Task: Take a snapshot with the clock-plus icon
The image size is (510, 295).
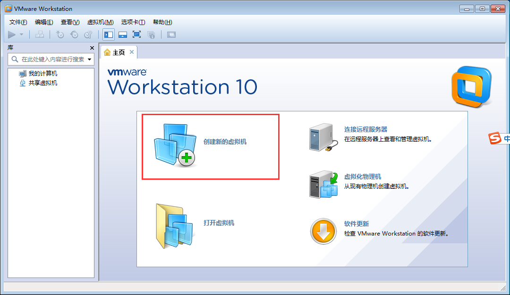Action: 60,34
